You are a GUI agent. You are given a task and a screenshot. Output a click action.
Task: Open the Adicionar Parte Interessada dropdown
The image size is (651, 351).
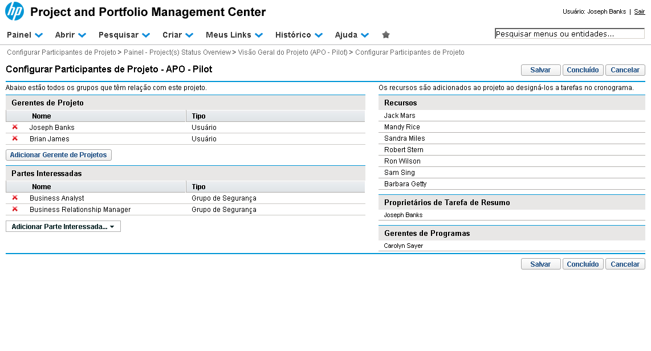(63, 226)
